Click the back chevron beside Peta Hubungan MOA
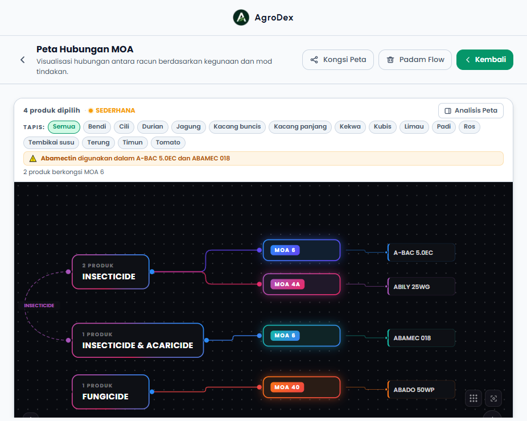Screen dimensions: 527x421 pyautogui.click(x=23, y=60)
